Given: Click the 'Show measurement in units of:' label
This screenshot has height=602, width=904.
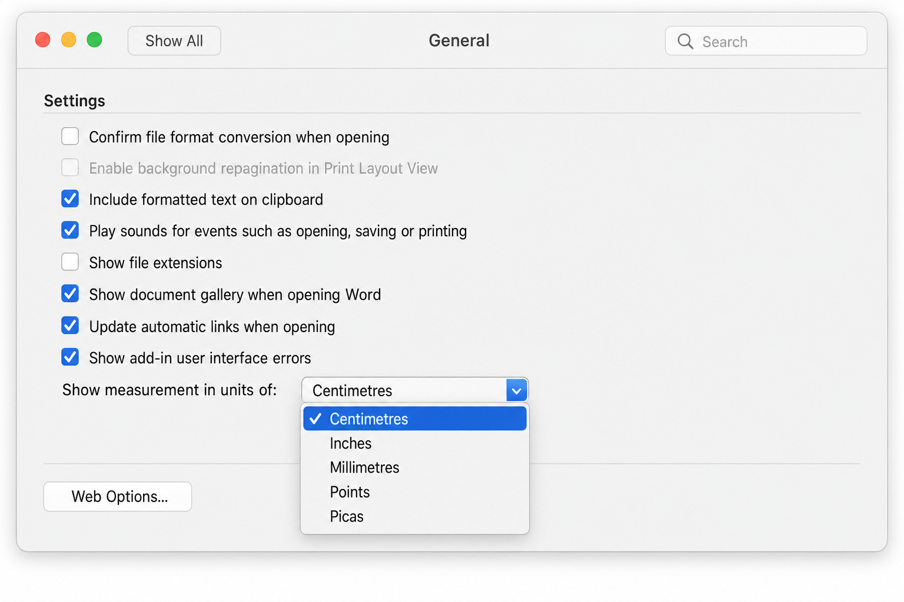Looking at the screenshot, I should [169, 390].
